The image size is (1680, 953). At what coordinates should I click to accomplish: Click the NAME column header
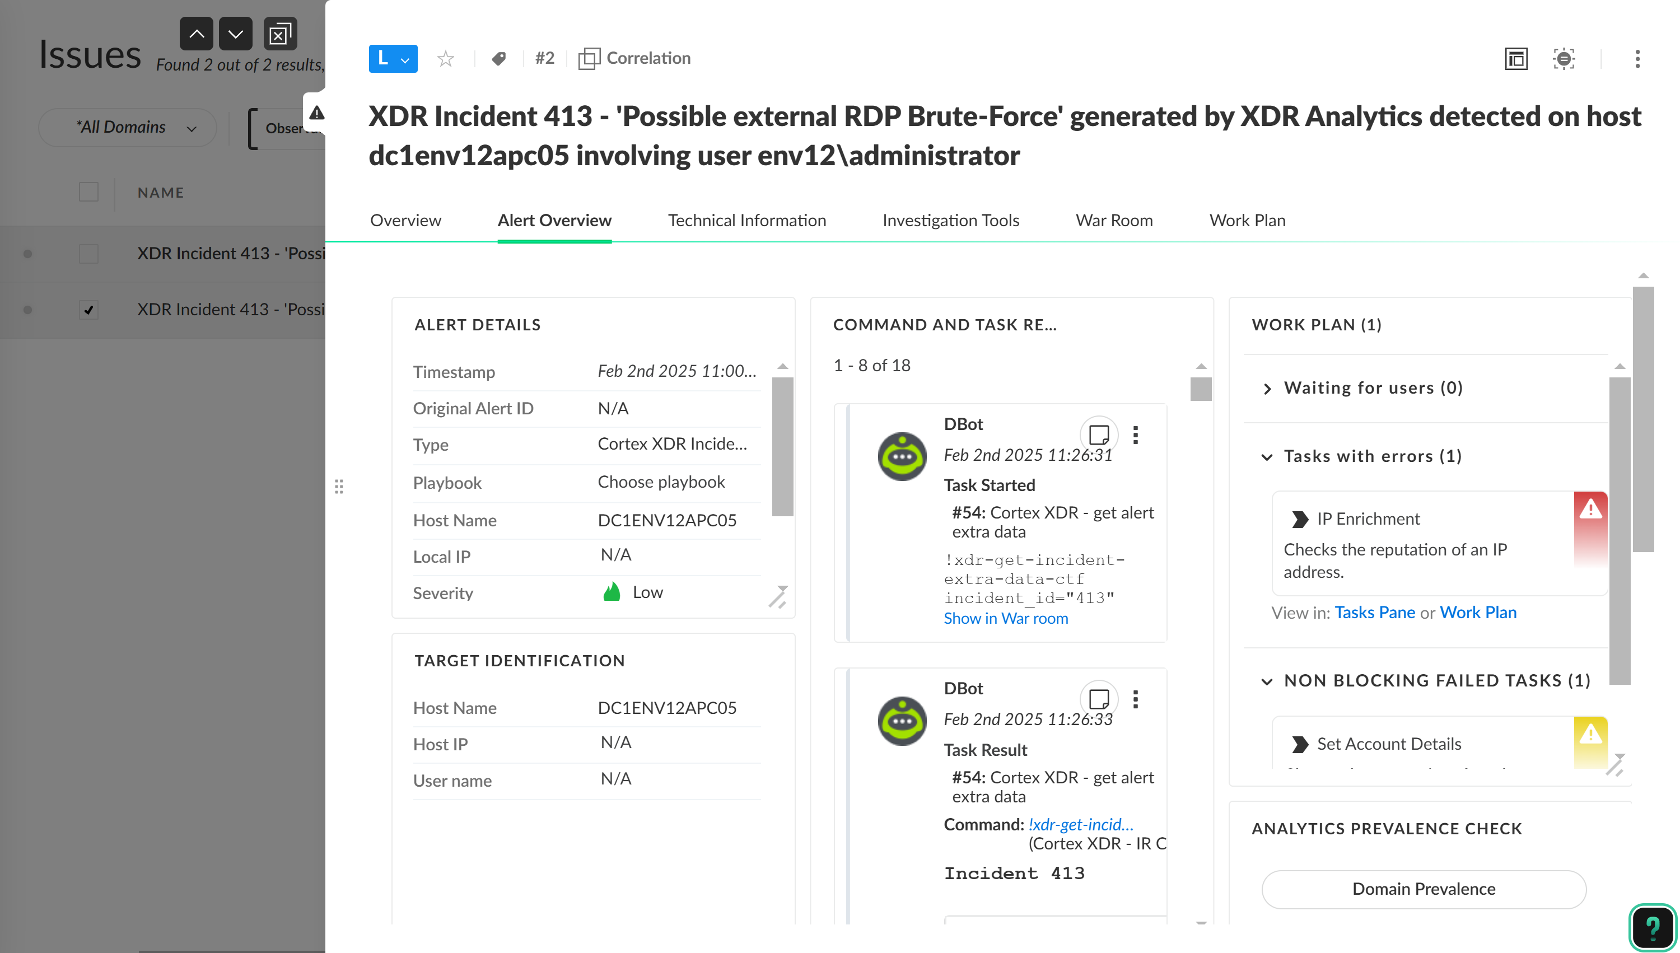[x=161, y=193]
